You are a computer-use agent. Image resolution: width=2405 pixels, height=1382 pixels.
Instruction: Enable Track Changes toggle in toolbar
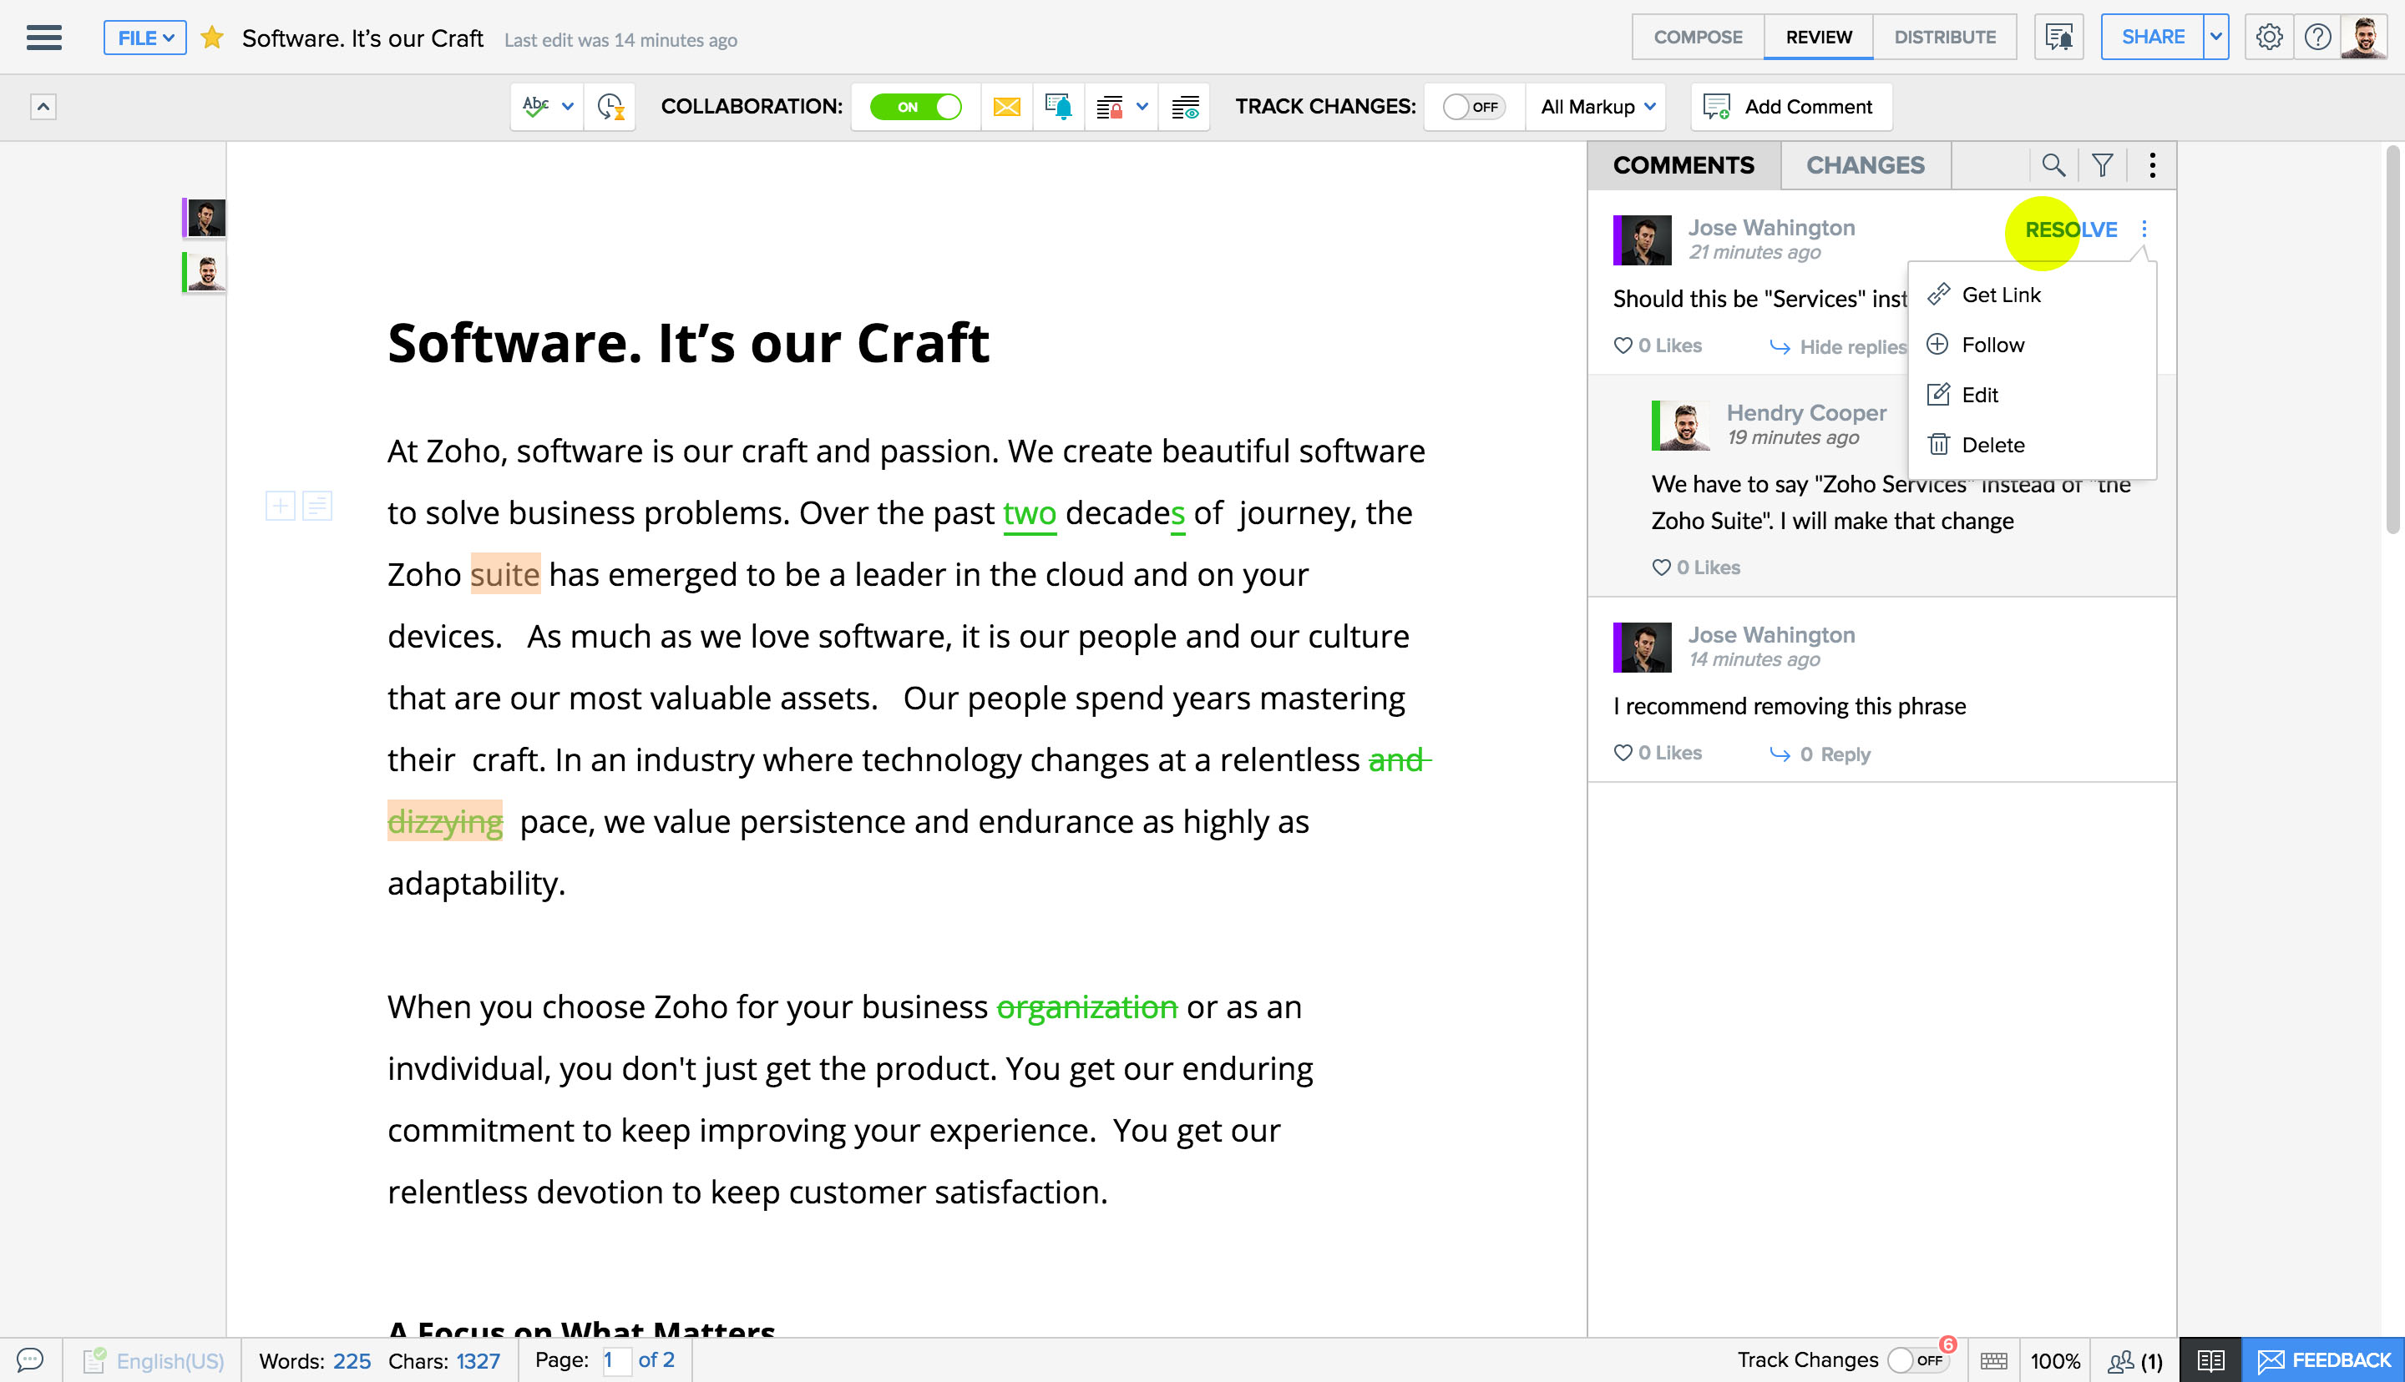pos(1472,106)
